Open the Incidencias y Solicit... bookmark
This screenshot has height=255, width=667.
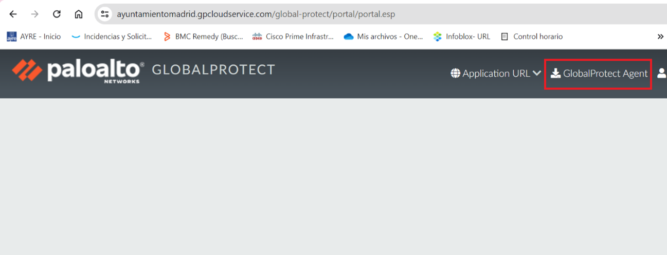112,37
